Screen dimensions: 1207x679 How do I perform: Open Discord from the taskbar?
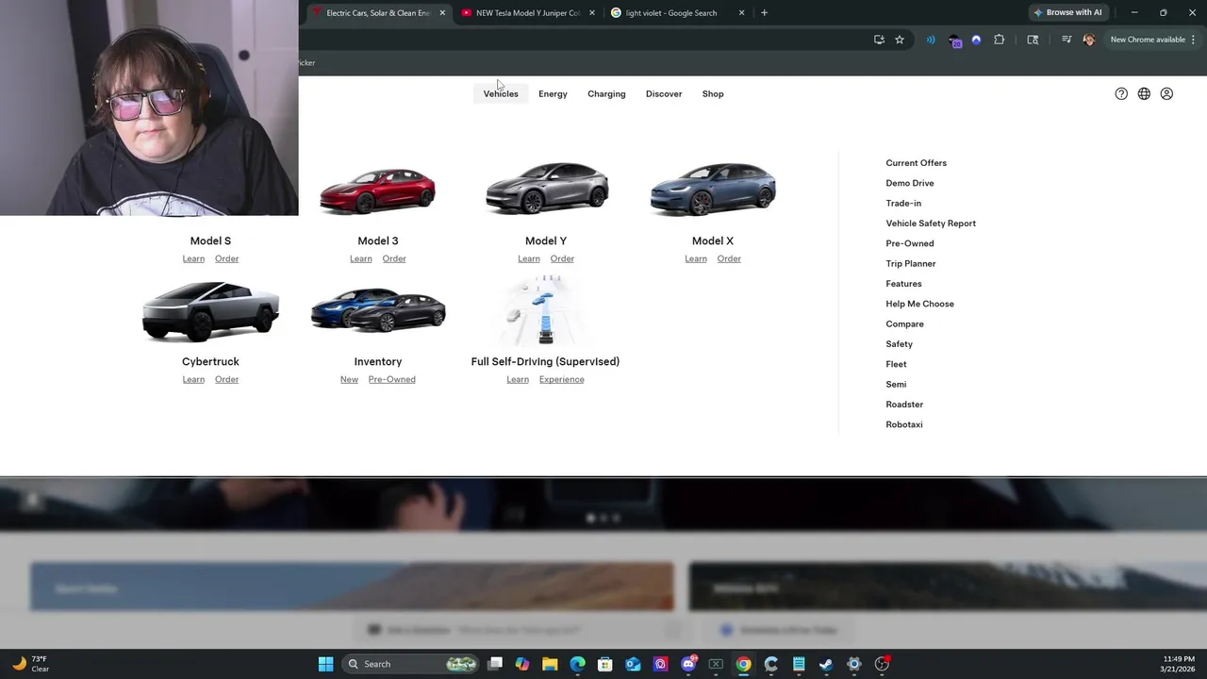point(688,664)
